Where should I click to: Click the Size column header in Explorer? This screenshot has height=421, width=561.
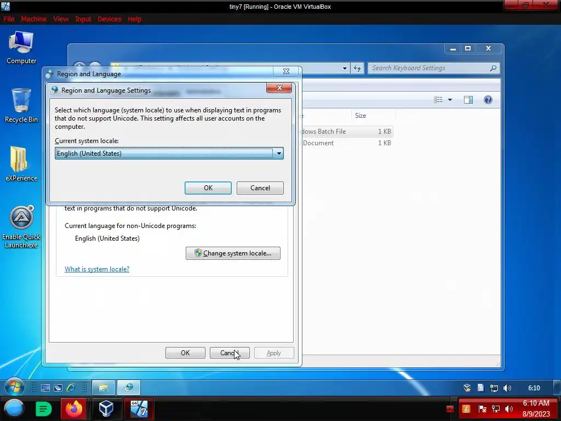coord(373,116)
